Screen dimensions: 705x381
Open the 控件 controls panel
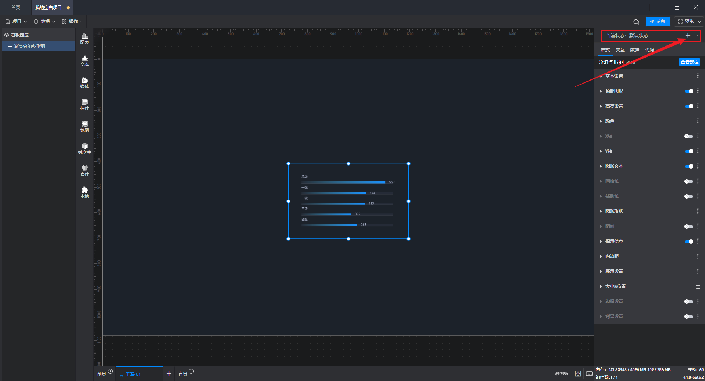tap(84, 104)
